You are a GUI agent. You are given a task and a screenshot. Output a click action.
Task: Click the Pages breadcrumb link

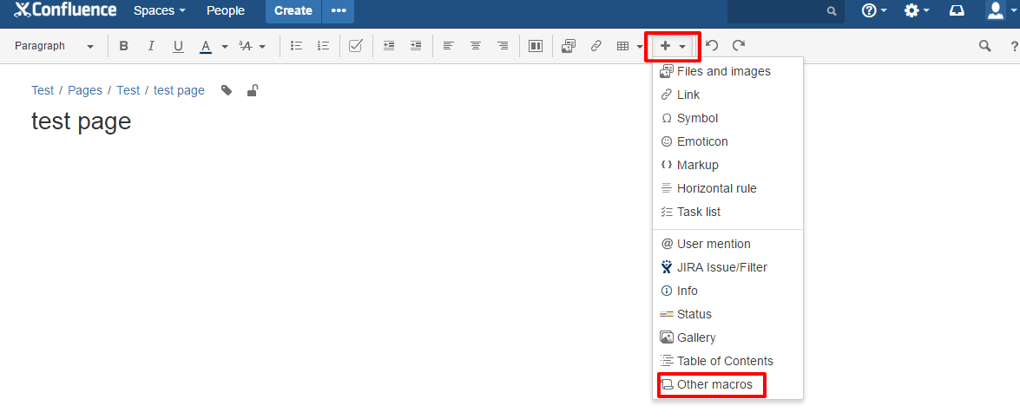click(85, 90)
